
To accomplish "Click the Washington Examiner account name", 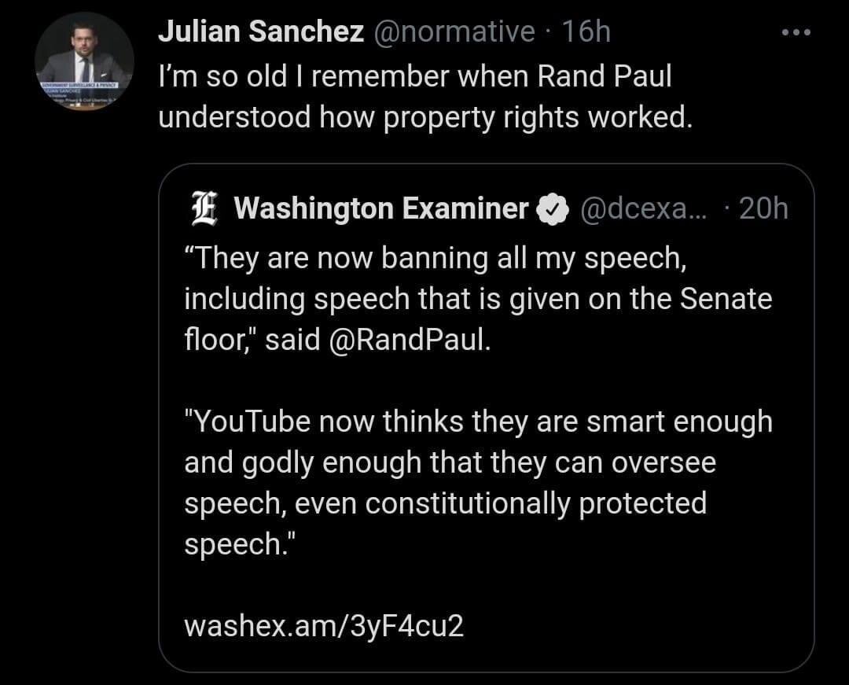I will click(x=381, y=208).
